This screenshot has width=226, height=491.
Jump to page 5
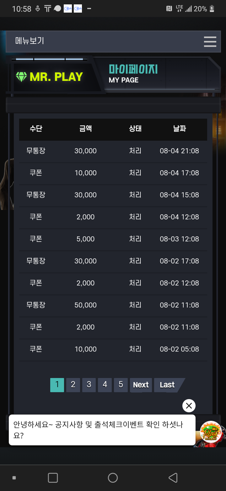coord(121,385)
